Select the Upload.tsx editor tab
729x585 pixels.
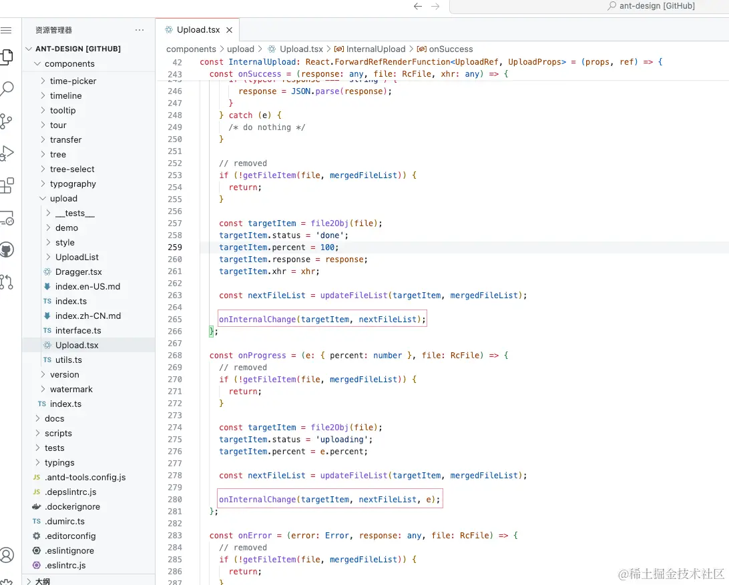197,30
